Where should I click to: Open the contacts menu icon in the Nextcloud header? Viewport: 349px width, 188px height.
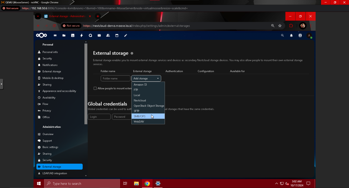point(300,35)
